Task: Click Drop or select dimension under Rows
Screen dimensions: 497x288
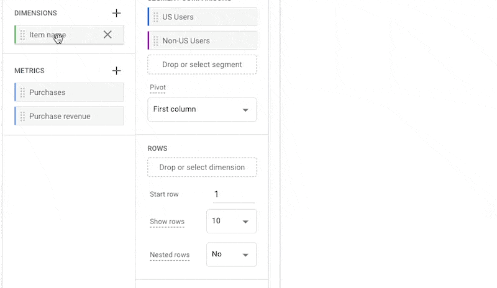Action: 202,168
